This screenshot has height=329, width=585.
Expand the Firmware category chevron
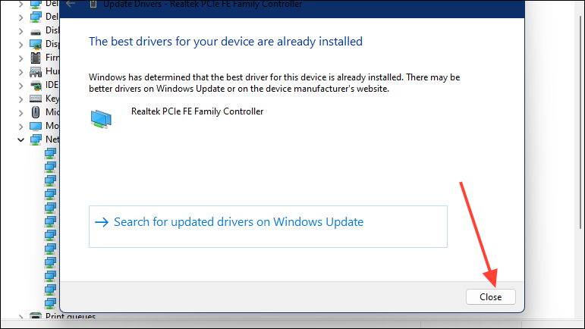point(21,58)
